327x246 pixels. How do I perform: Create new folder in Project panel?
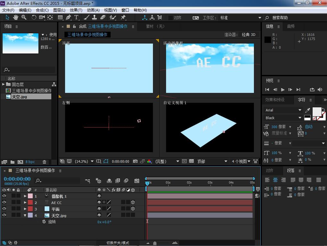coord(13,162)
